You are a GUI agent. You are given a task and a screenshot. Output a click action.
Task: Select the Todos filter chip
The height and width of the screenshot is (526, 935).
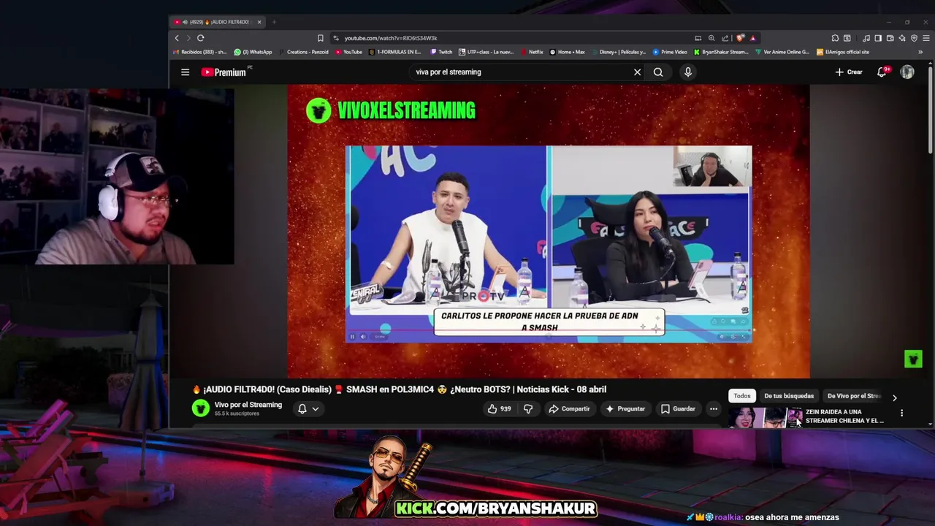742,396
